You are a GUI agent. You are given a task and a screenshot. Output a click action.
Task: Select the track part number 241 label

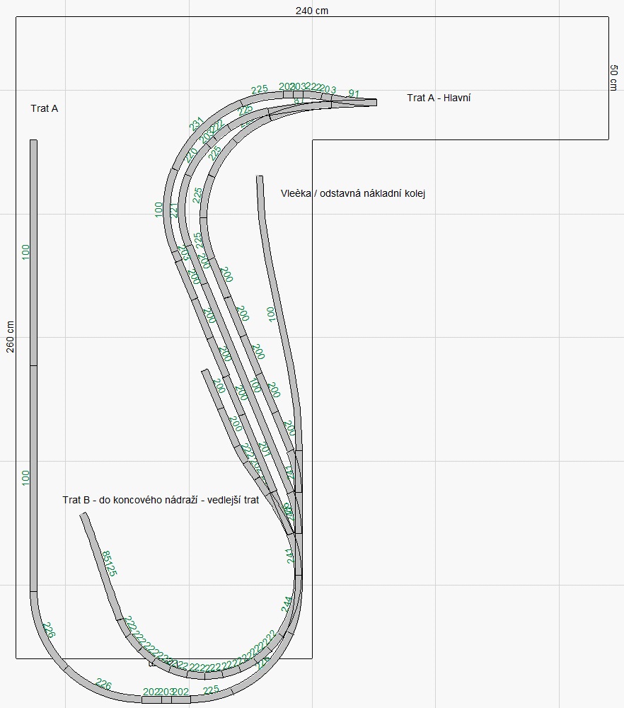[x=289, y=555]
